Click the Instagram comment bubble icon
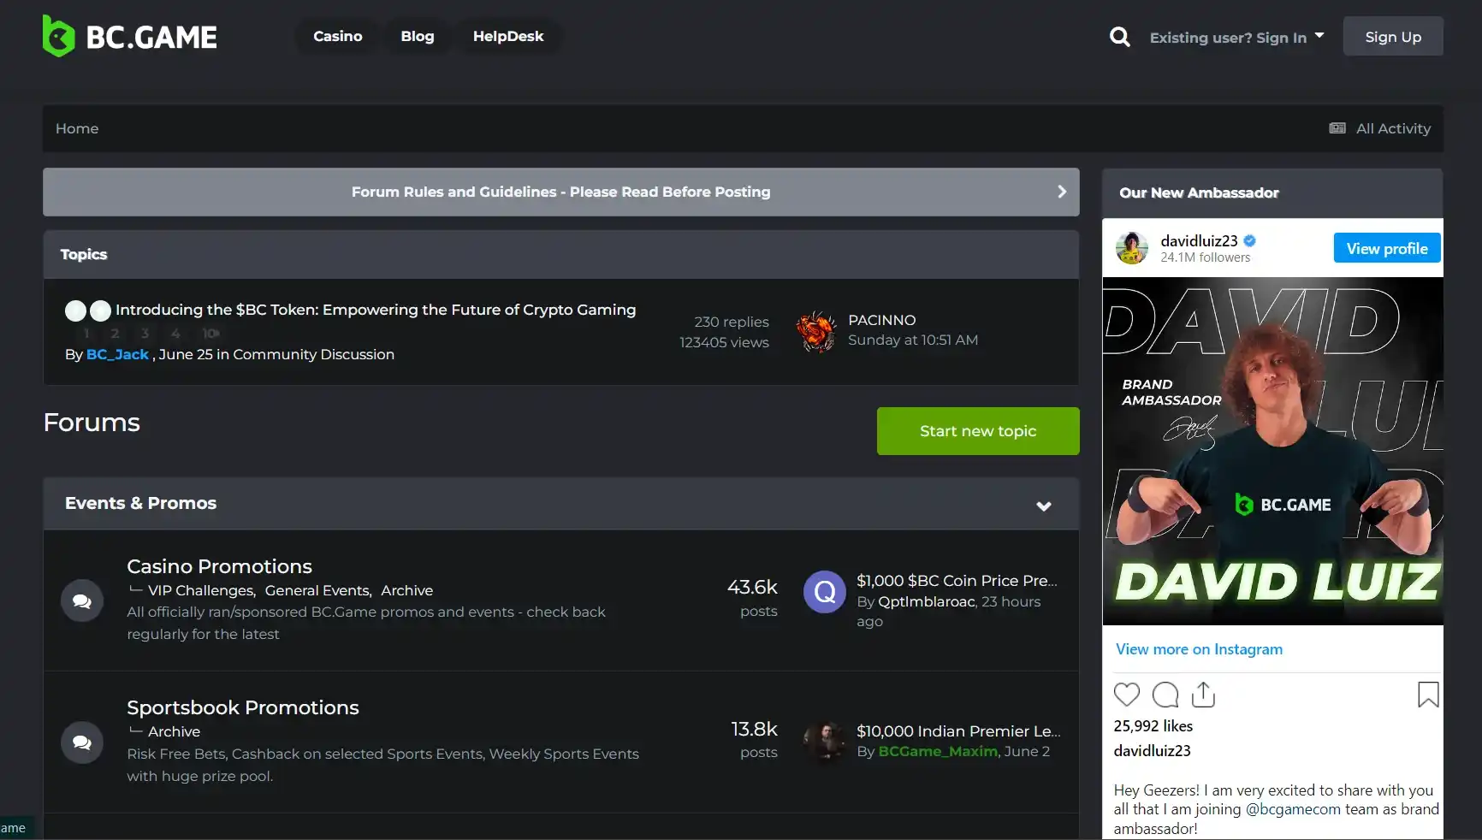The height and width of the screenshot is (840, 1482). tap(1165, 695)
